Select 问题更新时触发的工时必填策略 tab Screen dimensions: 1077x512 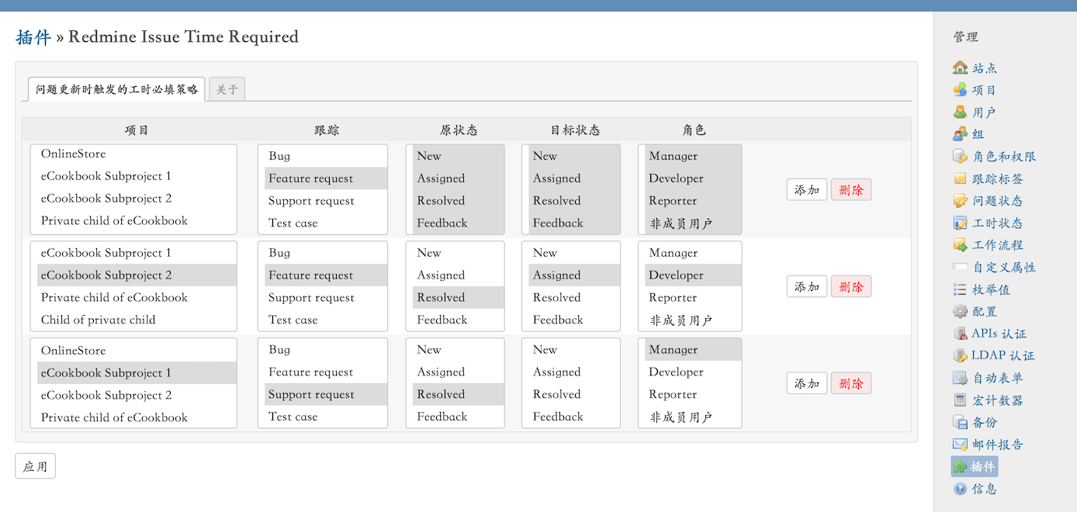coord(116,89)
